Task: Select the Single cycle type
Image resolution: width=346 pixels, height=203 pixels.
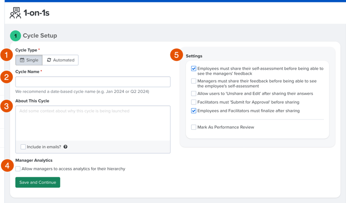Action: 29,60
